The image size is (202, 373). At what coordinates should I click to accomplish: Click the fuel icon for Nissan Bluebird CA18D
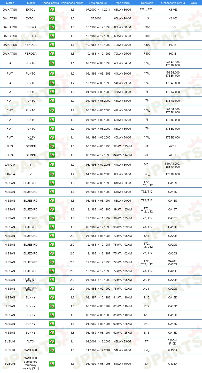click(52, 227)
